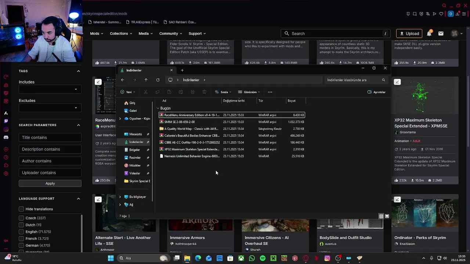Switch to details list view in the status bar
Screen dimensions: 470x264
tap(381, 216)
